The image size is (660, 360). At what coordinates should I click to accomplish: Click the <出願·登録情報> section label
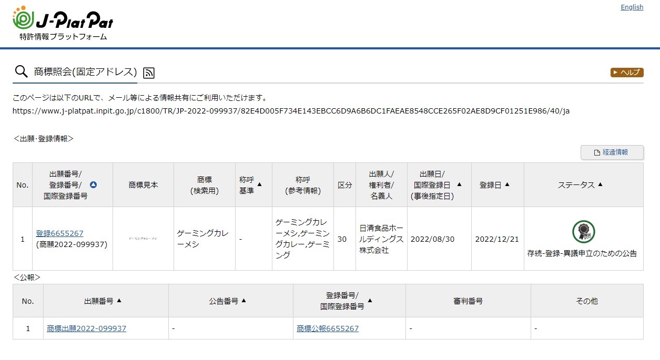pyautogui.click(x=44, y=139)
